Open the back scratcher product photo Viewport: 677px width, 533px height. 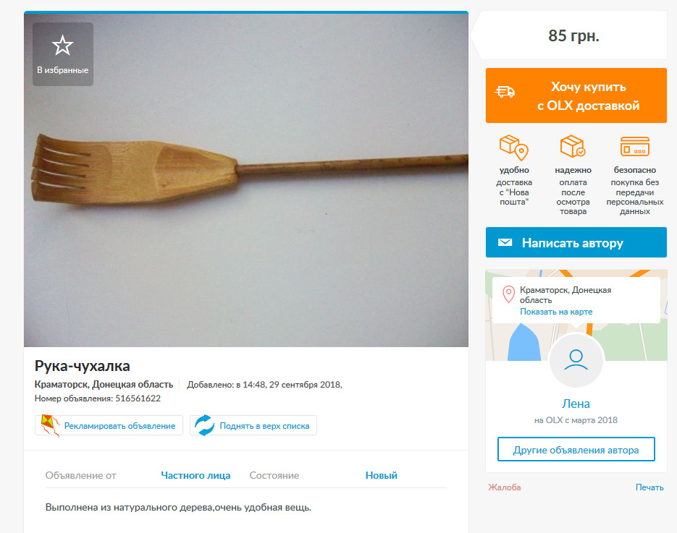(x=246, y=180)
